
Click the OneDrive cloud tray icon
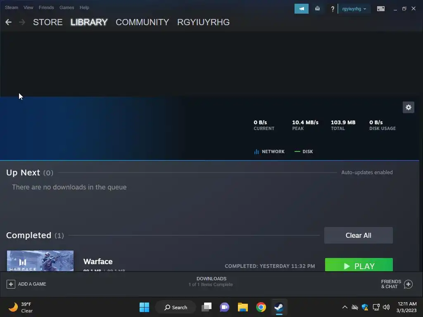pyautogui.click(x=355, y=307)
